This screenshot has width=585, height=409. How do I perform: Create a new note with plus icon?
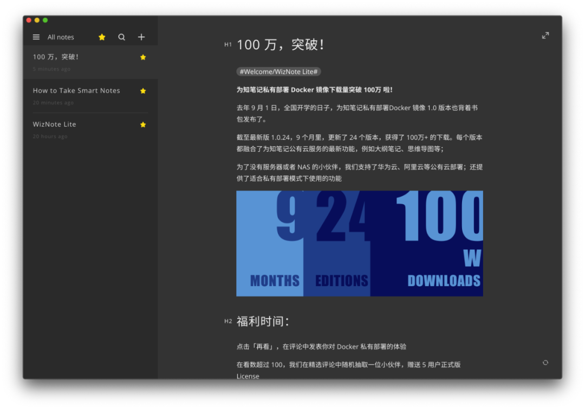(141, 37)
